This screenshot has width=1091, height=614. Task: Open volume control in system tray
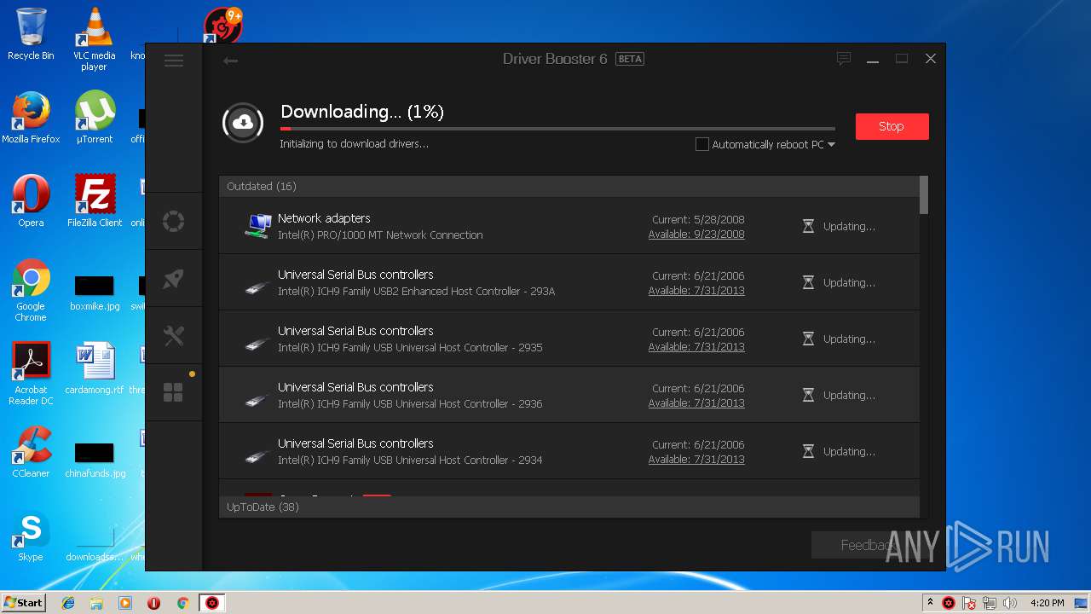pyautogui.click(x=1010, y=603)
